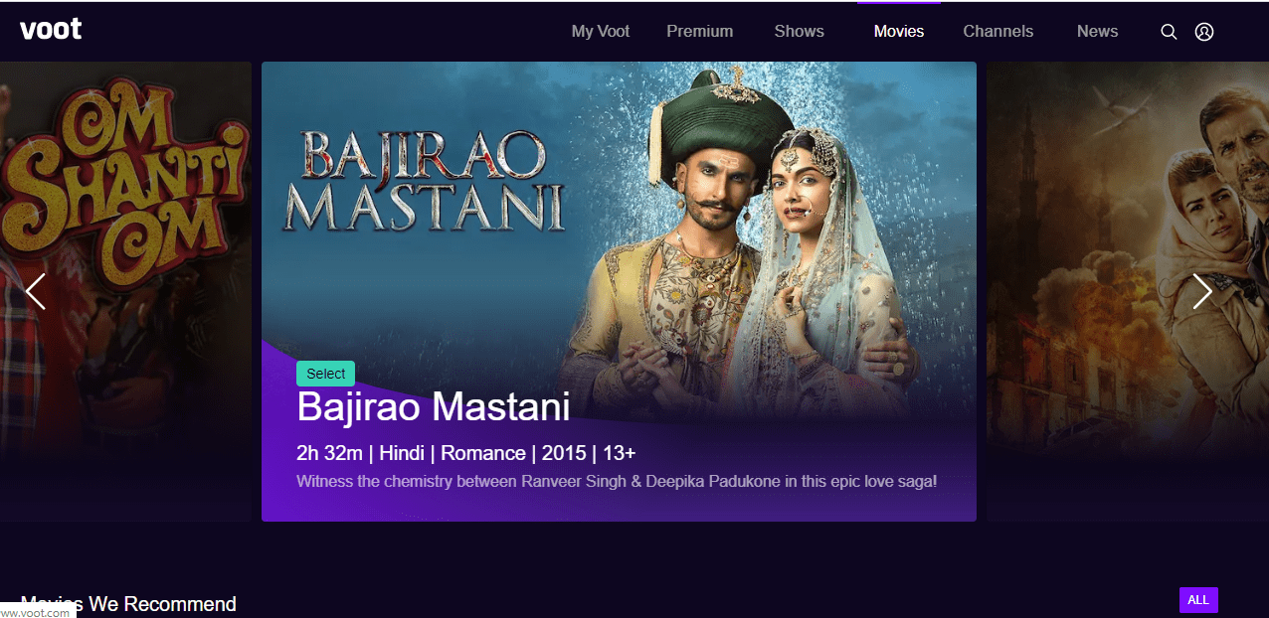This screenshot has height=618, width=1269.
Task: Open the search magnifier icon
Action: (x=1169, y=32)
